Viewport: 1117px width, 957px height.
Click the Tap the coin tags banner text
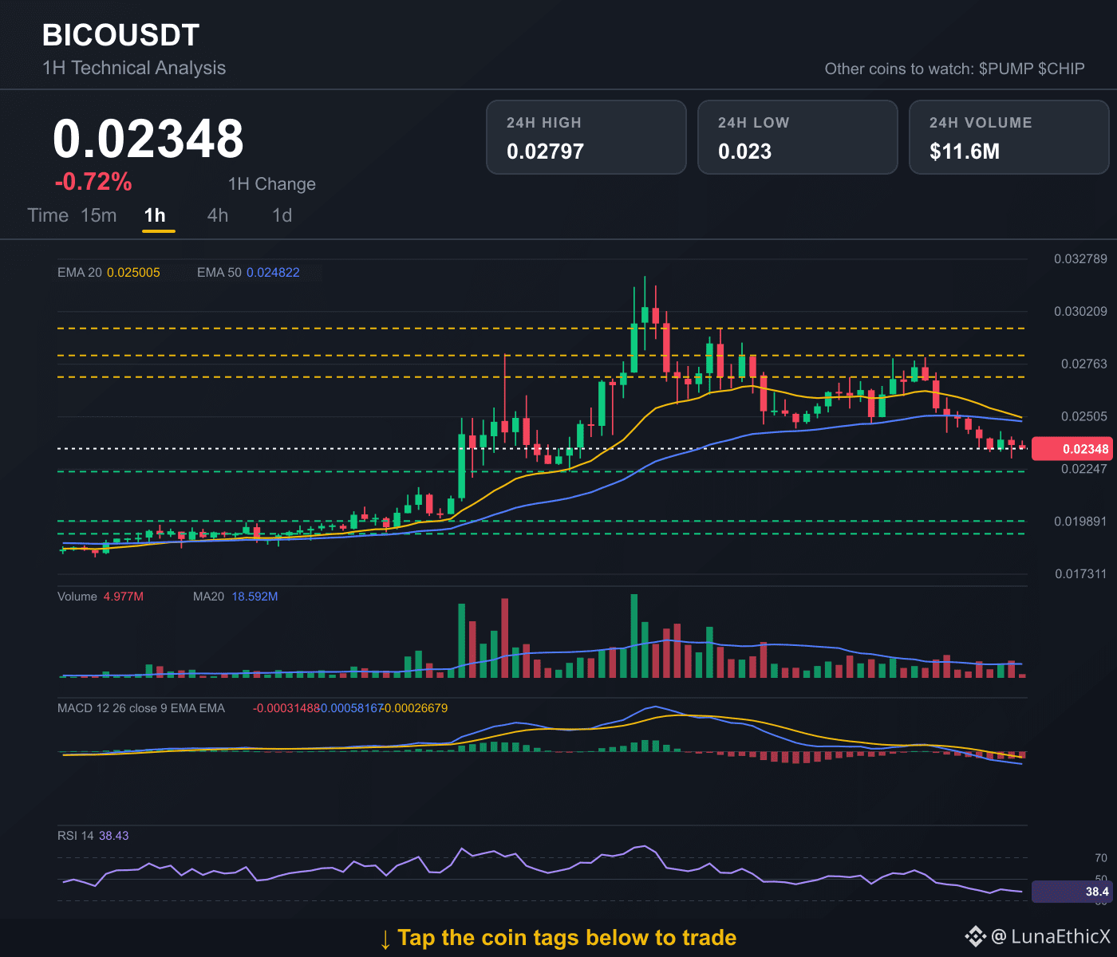558,938
